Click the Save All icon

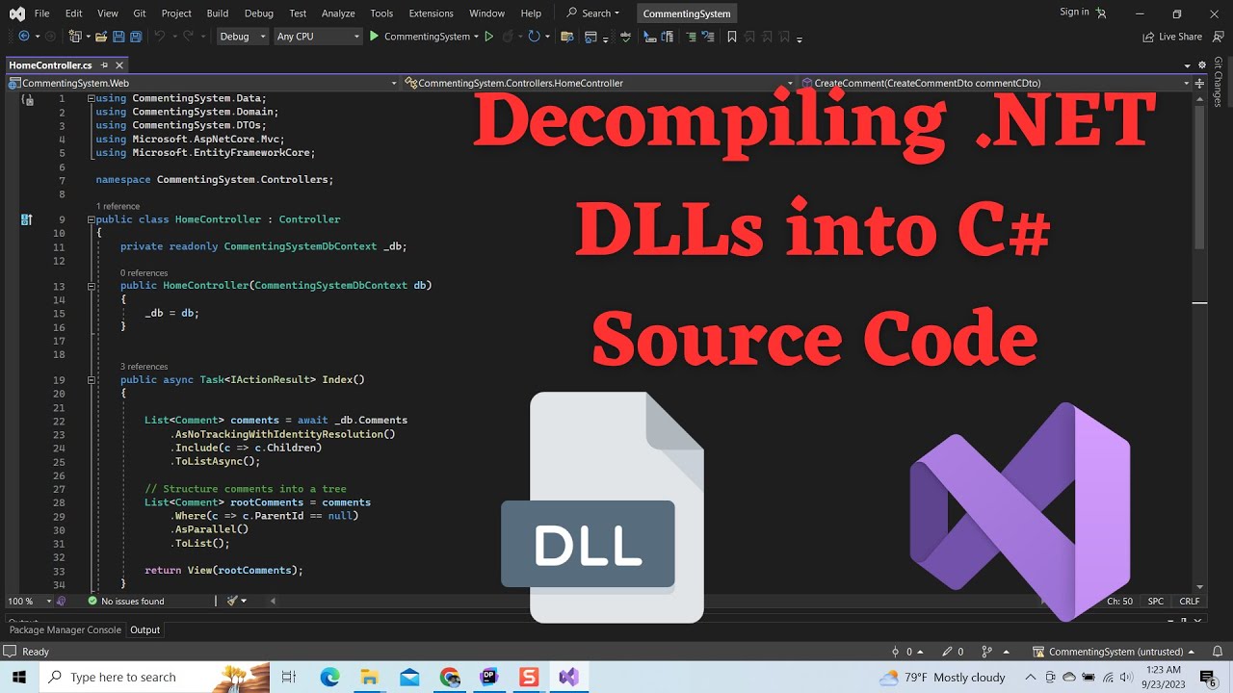click(x=136, y=37)
